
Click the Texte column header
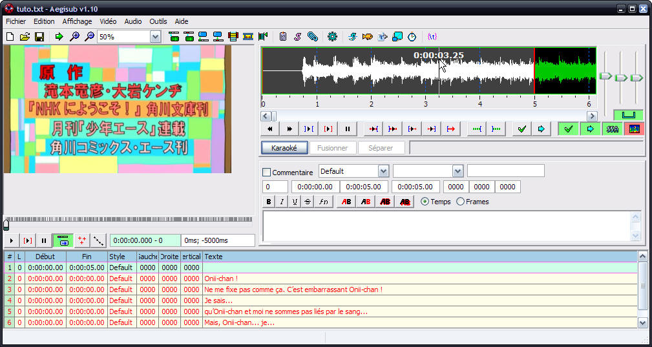[419, 257]
